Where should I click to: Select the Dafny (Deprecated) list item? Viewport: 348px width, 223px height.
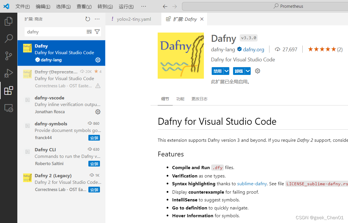pyautogui.click(x=61, y=79)
